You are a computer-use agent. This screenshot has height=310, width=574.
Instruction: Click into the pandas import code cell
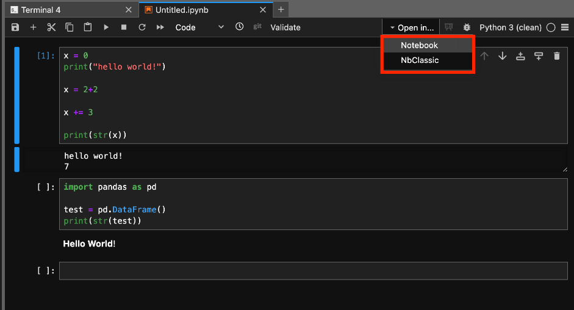(314, 204)
